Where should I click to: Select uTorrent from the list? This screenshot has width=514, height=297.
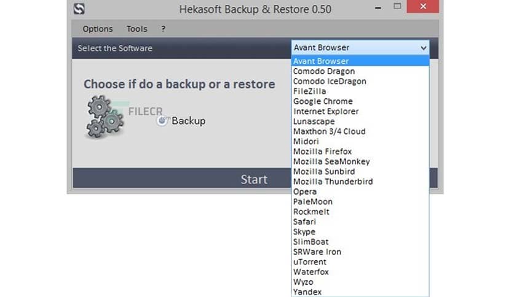coord(360,261)
